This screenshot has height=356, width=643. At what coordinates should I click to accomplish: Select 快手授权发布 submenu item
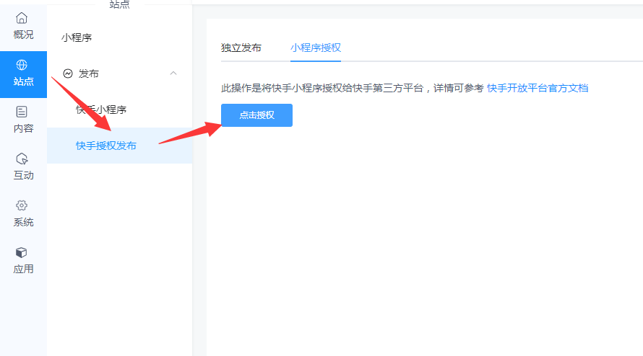click(119, 146)
